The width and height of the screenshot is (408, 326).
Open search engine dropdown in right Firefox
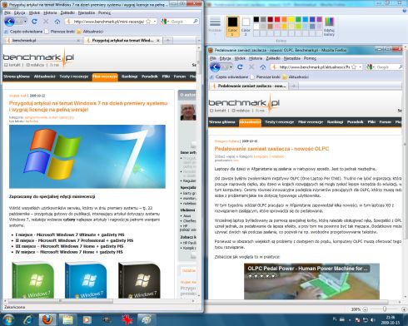point(374,67)
